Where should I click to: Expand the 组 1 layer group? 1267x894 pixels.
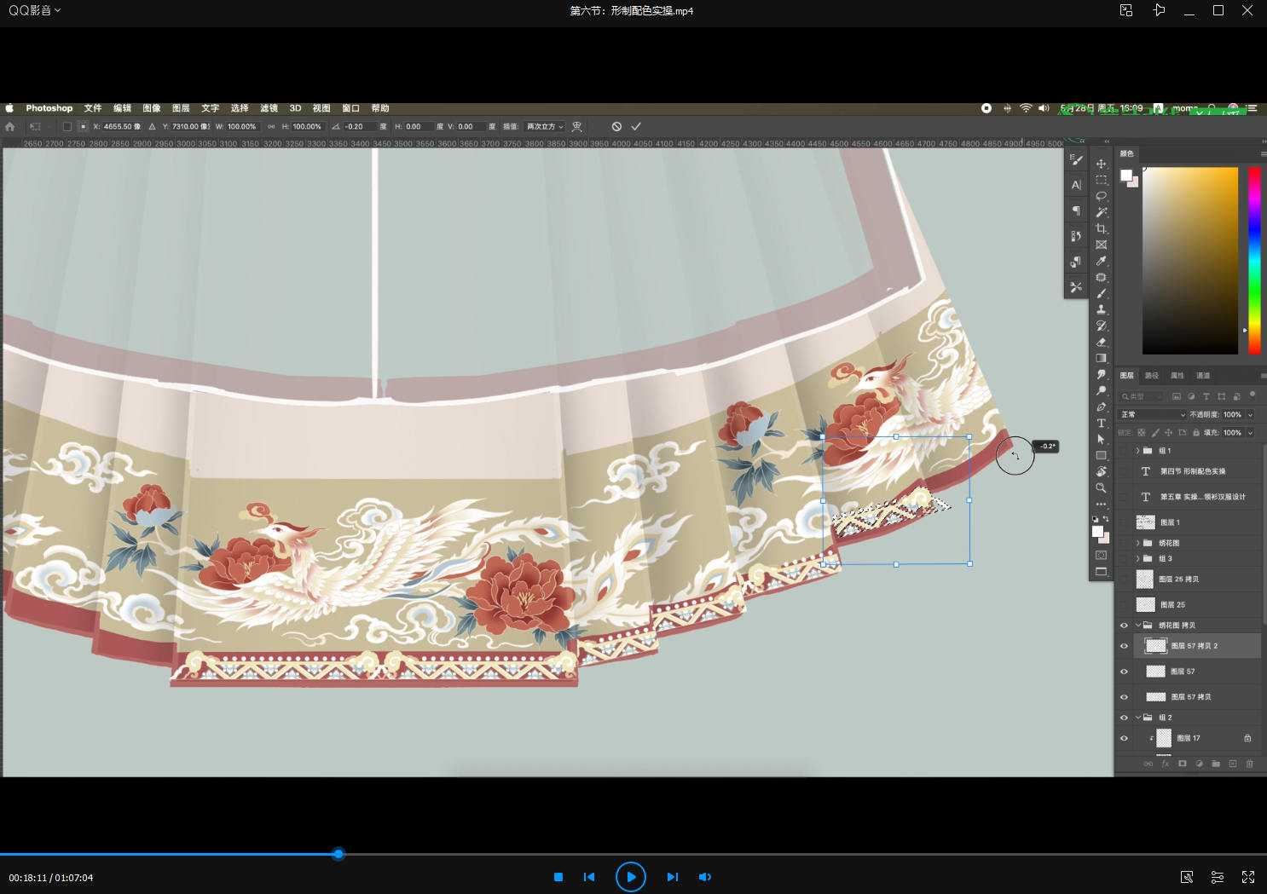(1137, 451)
